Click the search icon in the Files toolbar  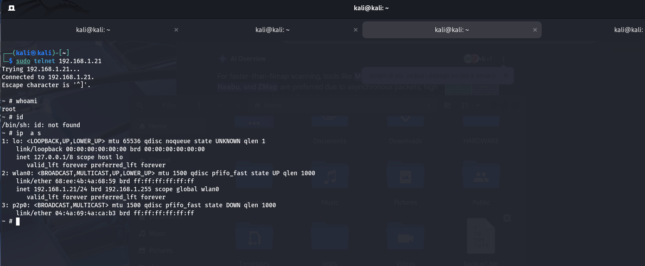(140, 105)
